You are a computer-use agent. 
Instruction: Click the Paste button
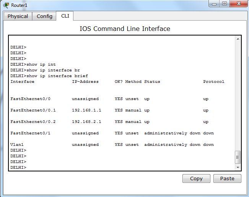[x=227, y=178]
